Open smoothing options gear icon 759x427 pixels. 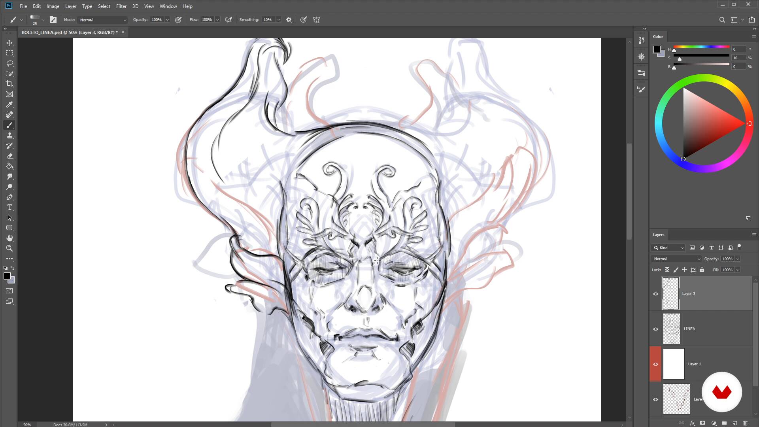pyautogui.click(x=289, y=20)
